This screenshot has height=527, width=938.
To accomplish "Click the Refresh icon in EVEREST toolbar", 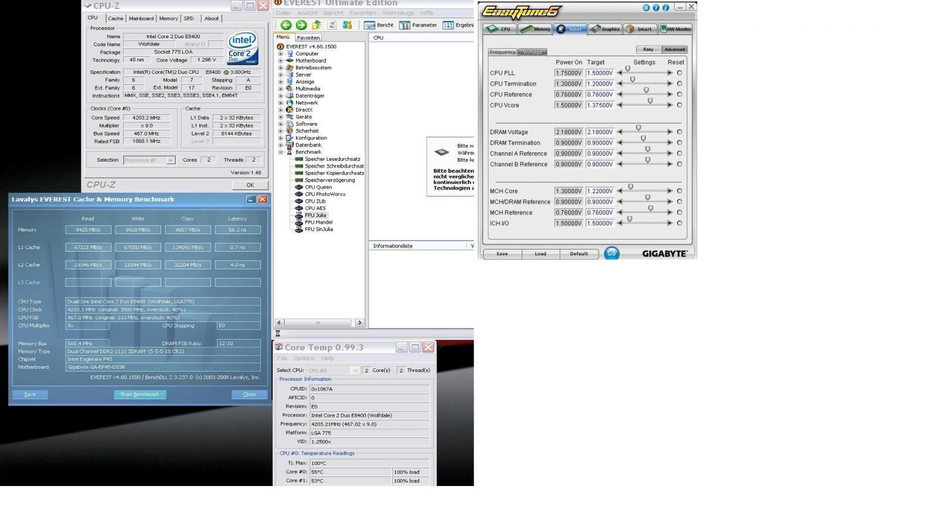I will click(x=332, y=25).
